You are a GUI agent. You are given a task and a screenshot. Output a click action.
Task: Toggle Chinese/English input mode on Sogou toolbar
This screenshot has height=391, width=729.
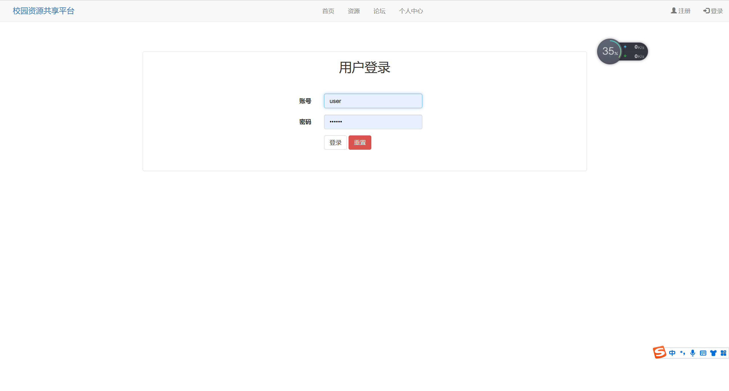tap(672, 353)
